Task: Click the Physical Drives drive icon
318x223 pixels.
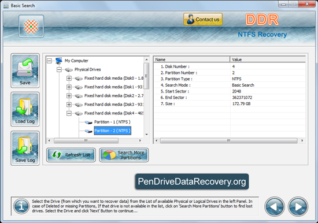Action: [69, 70]
